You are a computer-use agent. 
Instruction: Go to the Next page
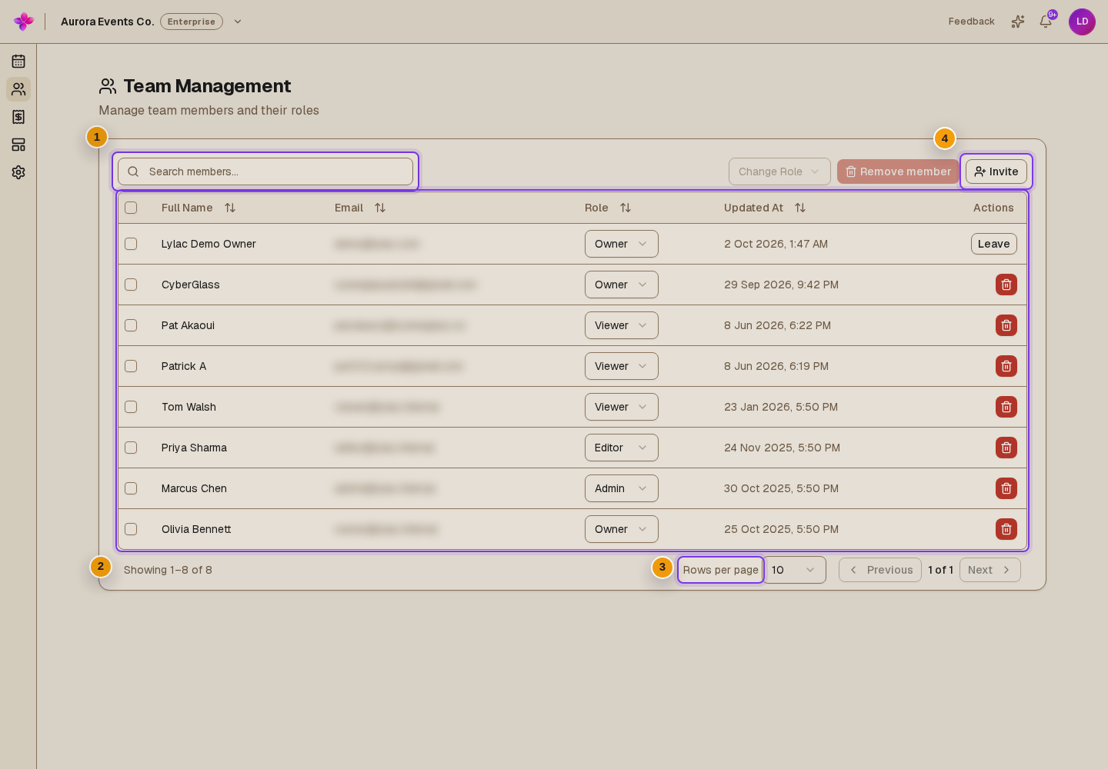(x=990, y=570)
